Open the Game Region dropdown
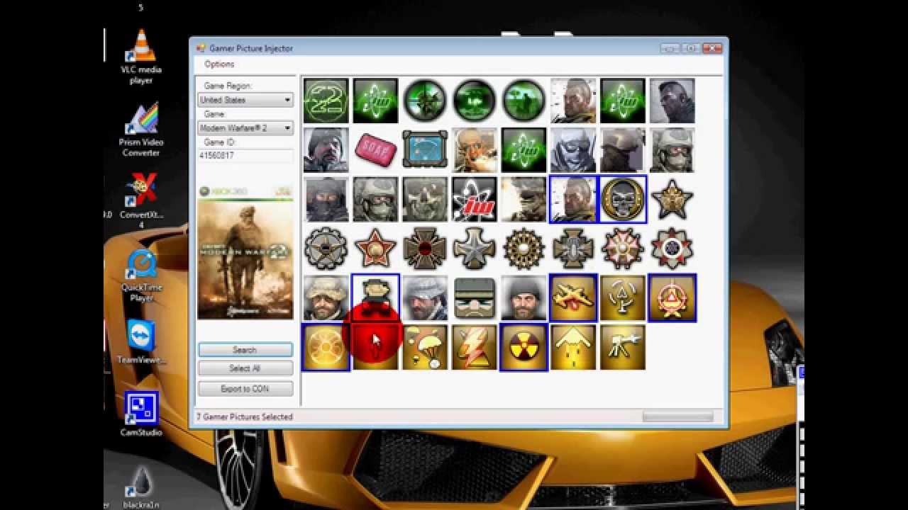This screenshot has width=908, height=510. click(245, 100)
